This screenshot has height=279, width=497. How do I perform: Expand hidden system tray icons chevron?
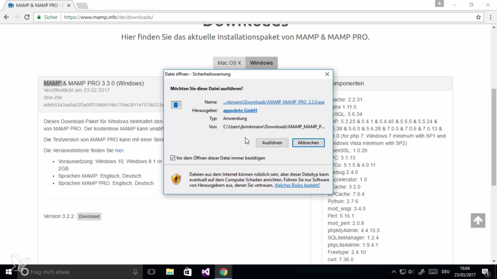click(394, 272)
